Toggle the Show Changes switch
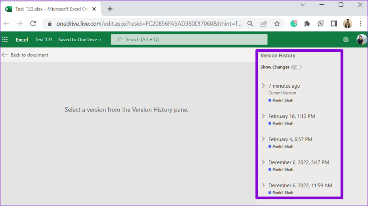Image resolution: width=368 pixels, height=206 pixels. pyautogui.click(x=296, y=67)
